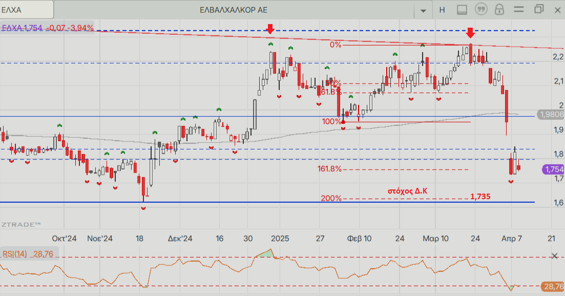Click the orange 28,76 RSI value tag
The height and width of the screenshot is (296, 565).
[x=553, y=287]
